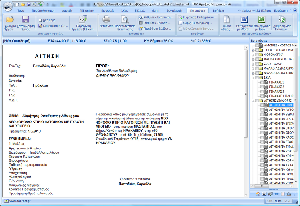Click Επεξεργασία με Word icon

point(244,19)
